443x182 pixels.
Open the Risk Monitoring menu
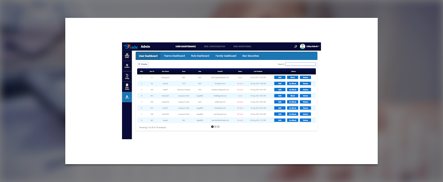pyautogui.click(x=242, y=47)
